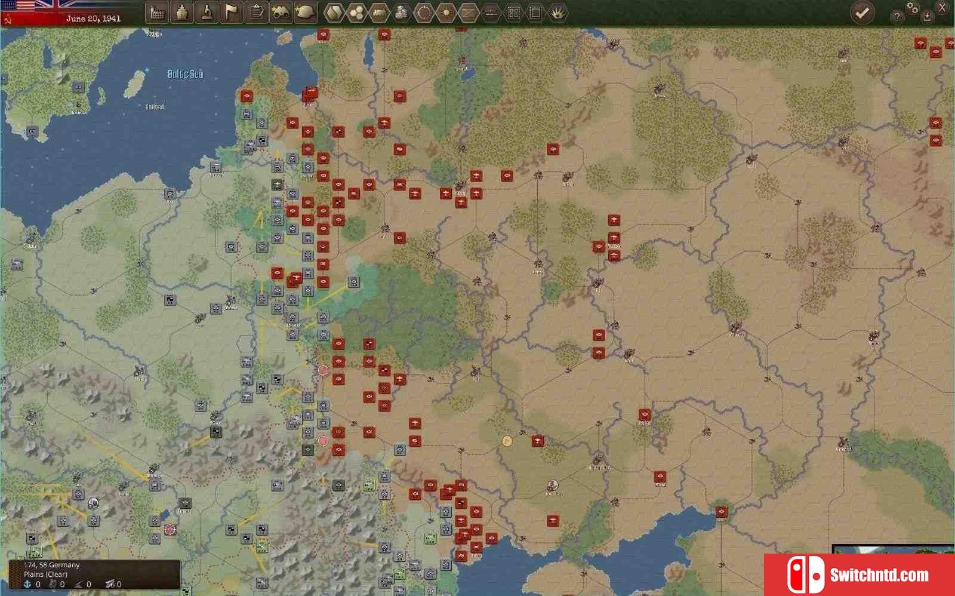This screenshot has width=955, height=596.
Task: Open the Research microscope icon
Action: tap(207, 13)
